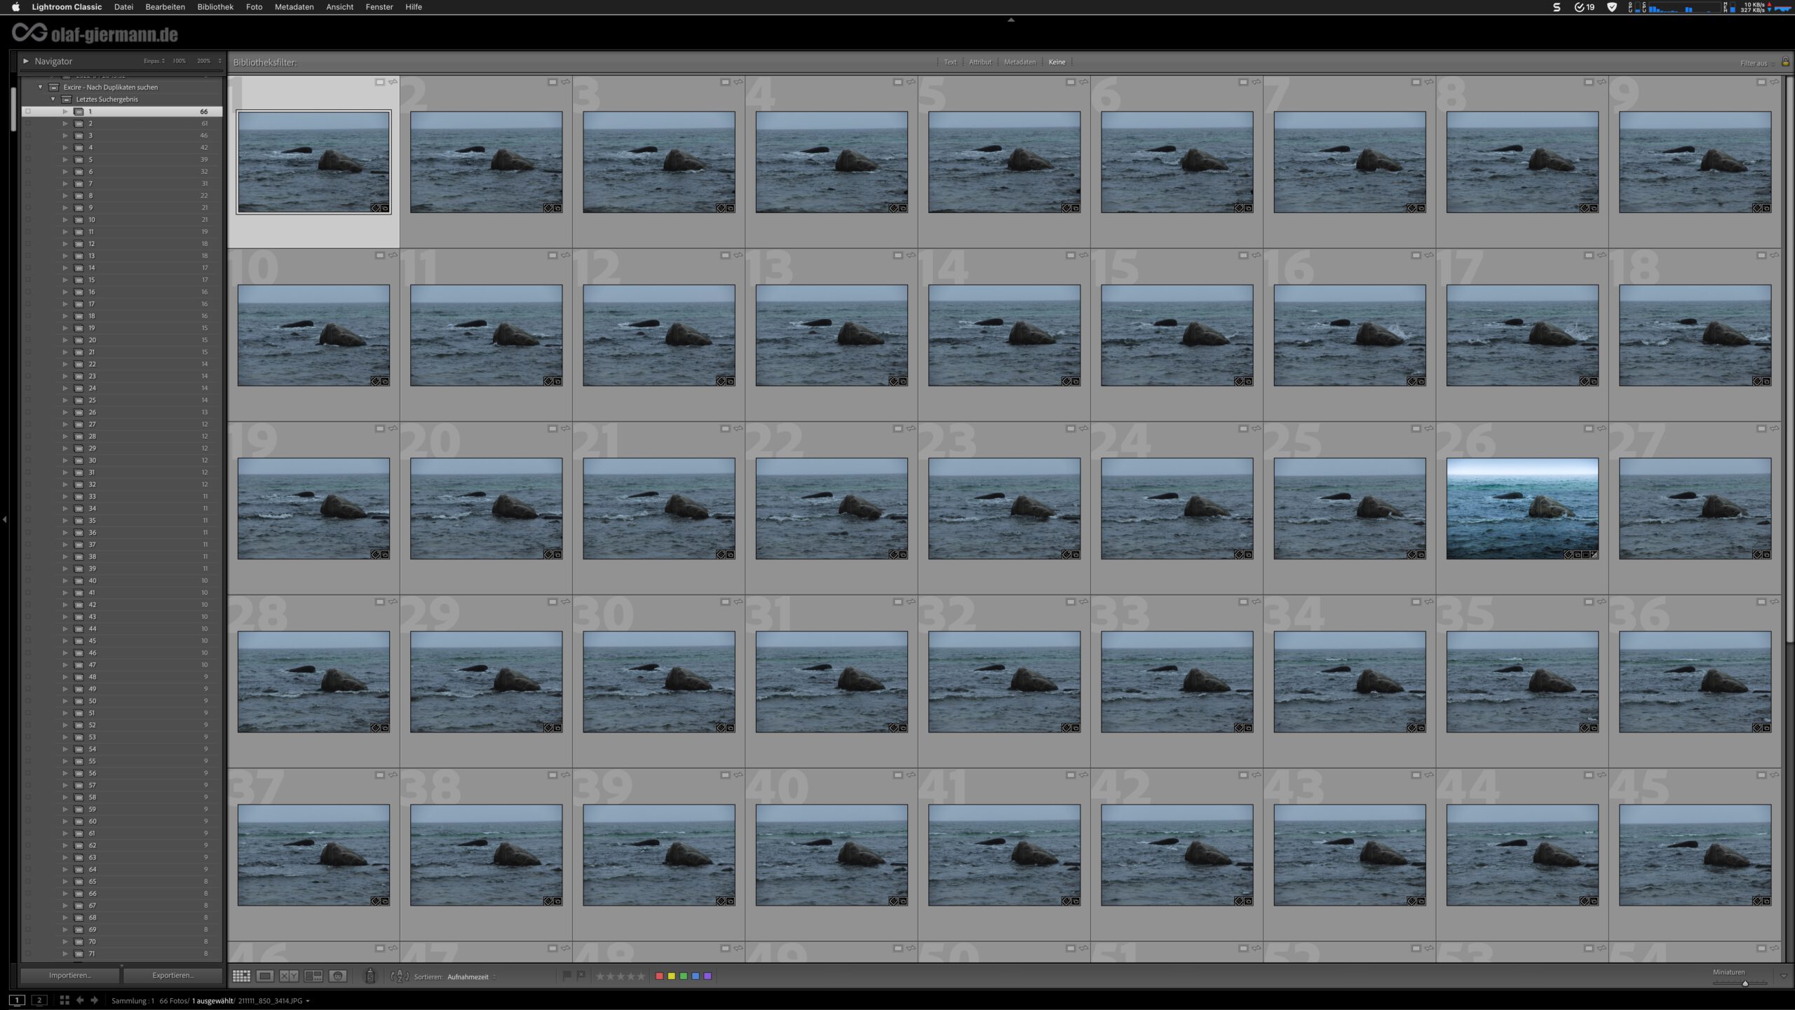Open the Bibliothek menu
Screen dimensions: 1795x1010
coord(215,7)
